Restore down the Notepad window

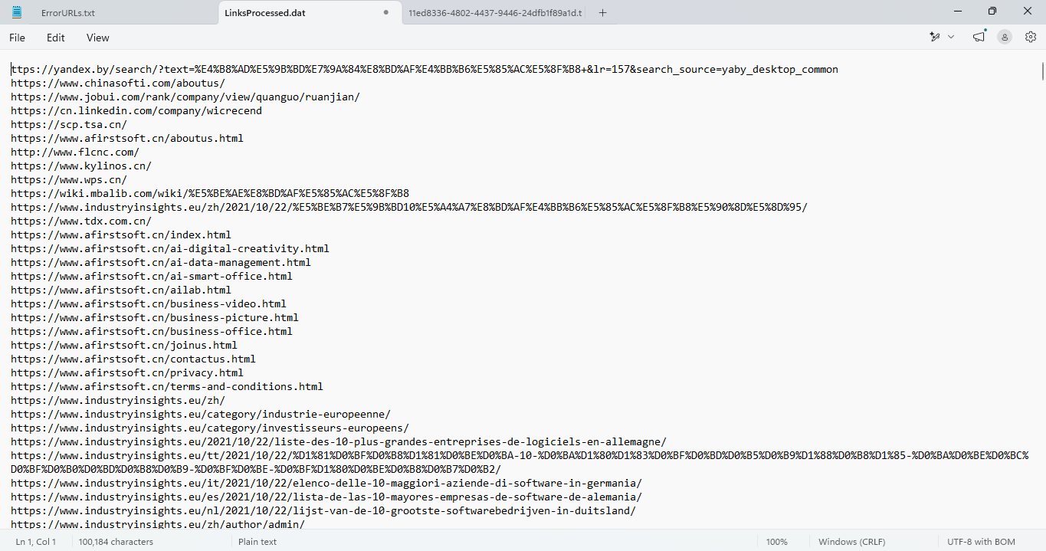click(992, 11)
